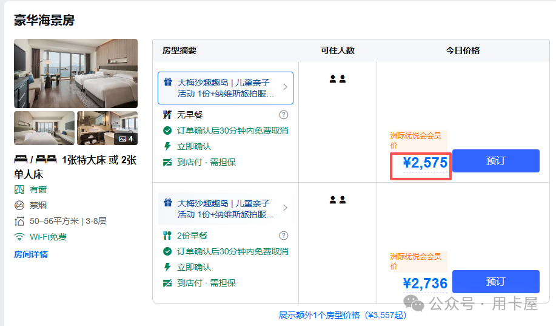Click the 今日价格 column header

pyautogui.click(x=463, y=50)
